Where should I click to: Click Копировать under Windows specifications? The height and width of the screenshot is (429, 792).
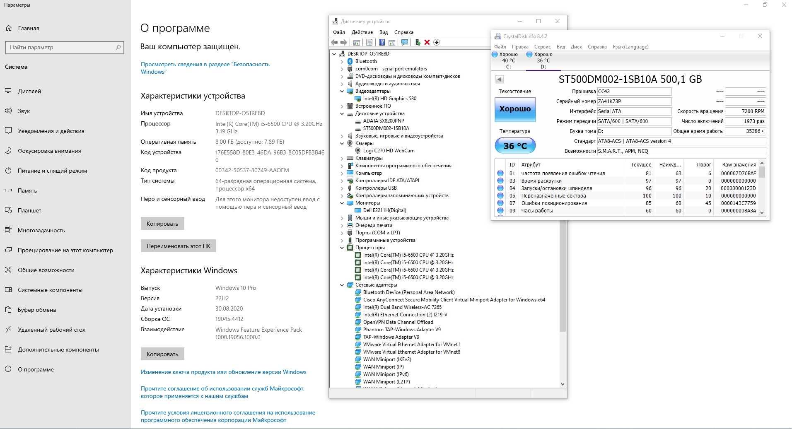[x=162, y=354]
